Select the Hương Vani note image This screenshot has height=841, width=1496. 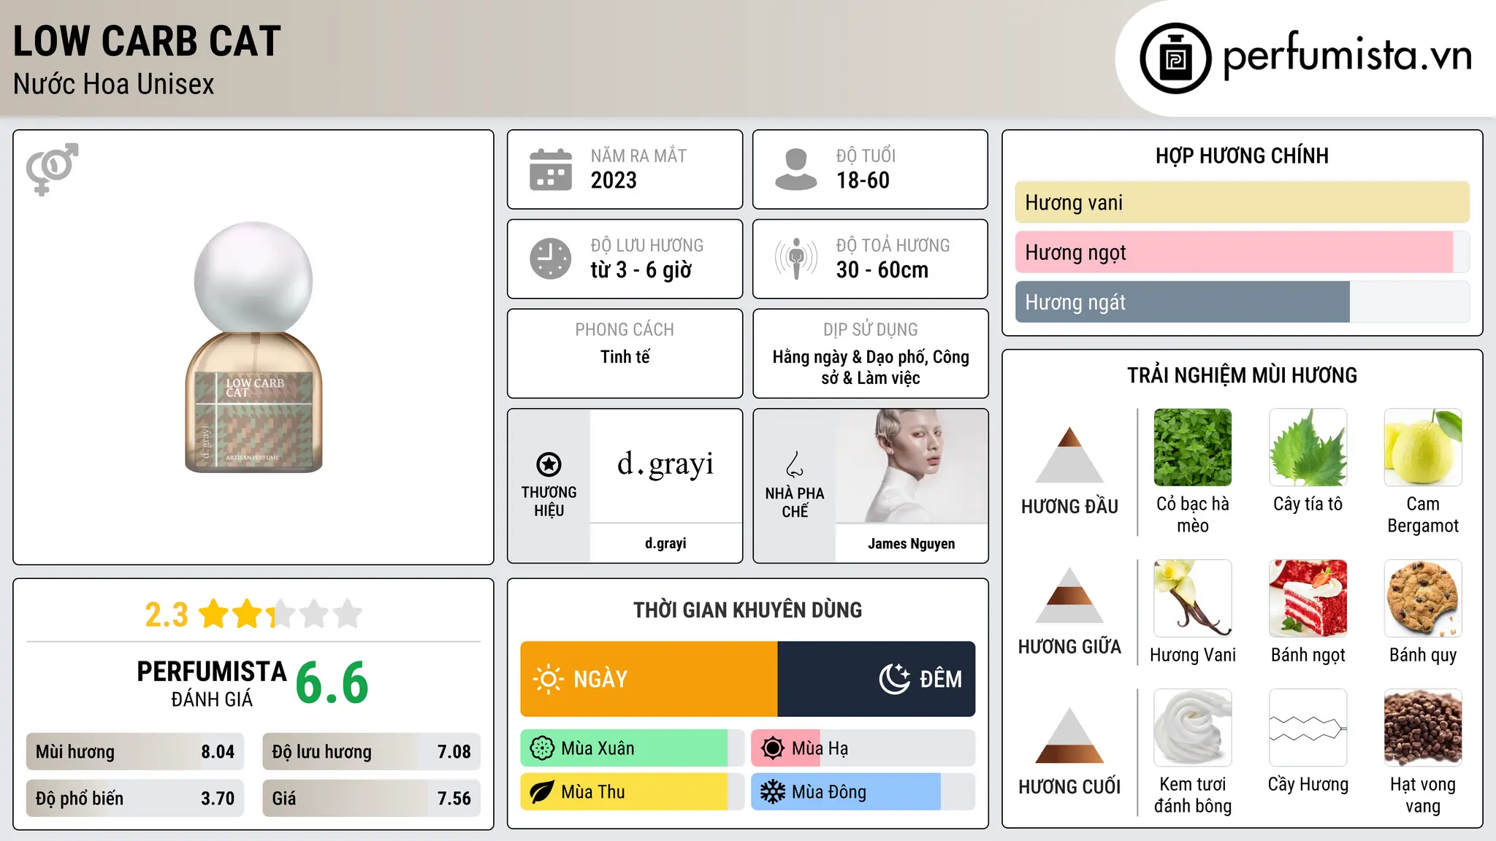1193,599
